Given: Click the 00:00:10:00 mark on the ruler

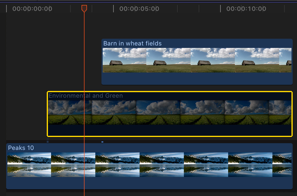Looking at the screenshot, I should [246, 9].
